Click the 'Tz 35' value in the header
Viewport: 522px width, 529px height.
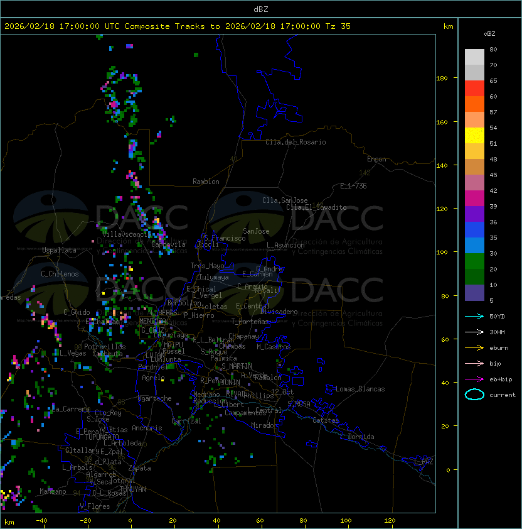point(338,26)
